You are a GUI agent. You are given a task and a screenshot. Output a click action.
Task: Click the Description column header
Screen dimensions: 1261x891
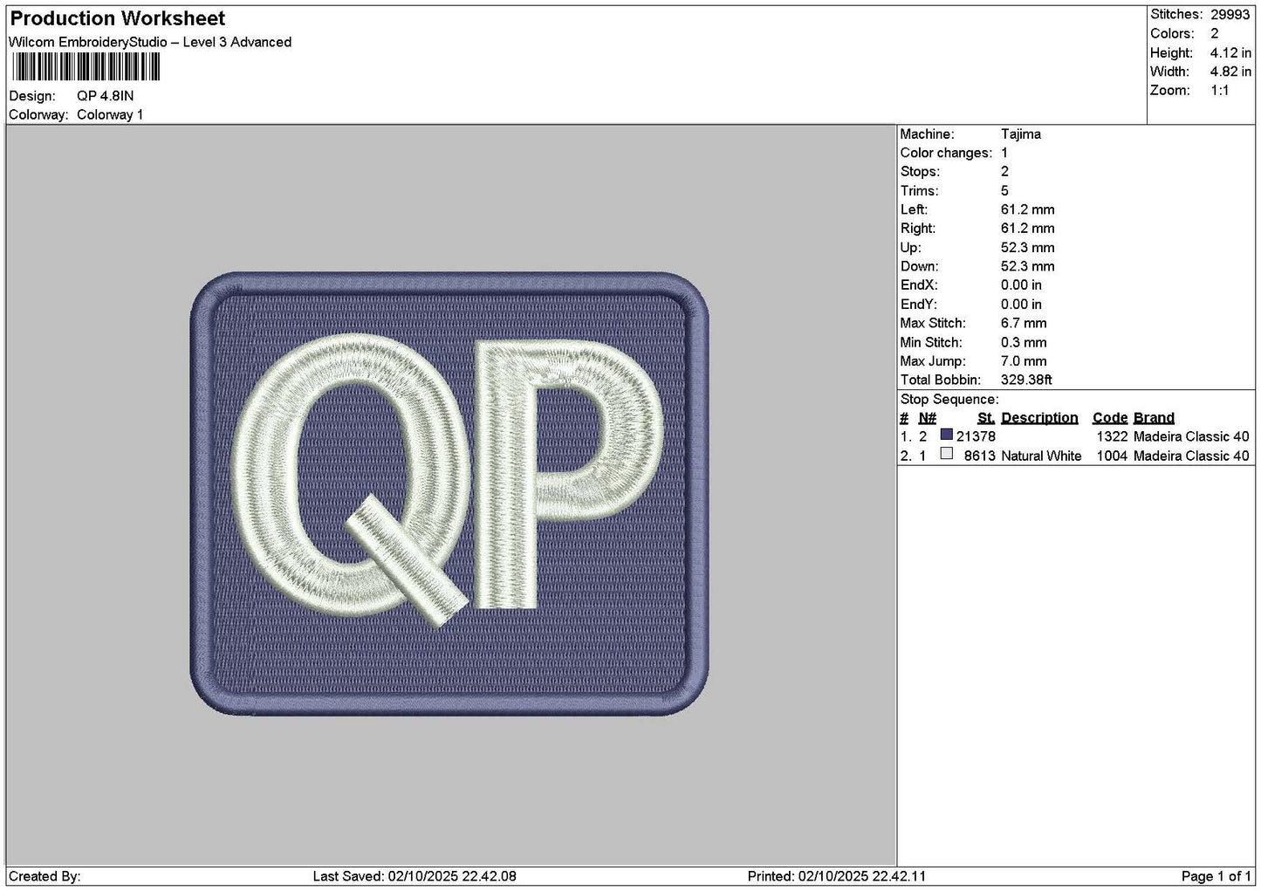1039,417
